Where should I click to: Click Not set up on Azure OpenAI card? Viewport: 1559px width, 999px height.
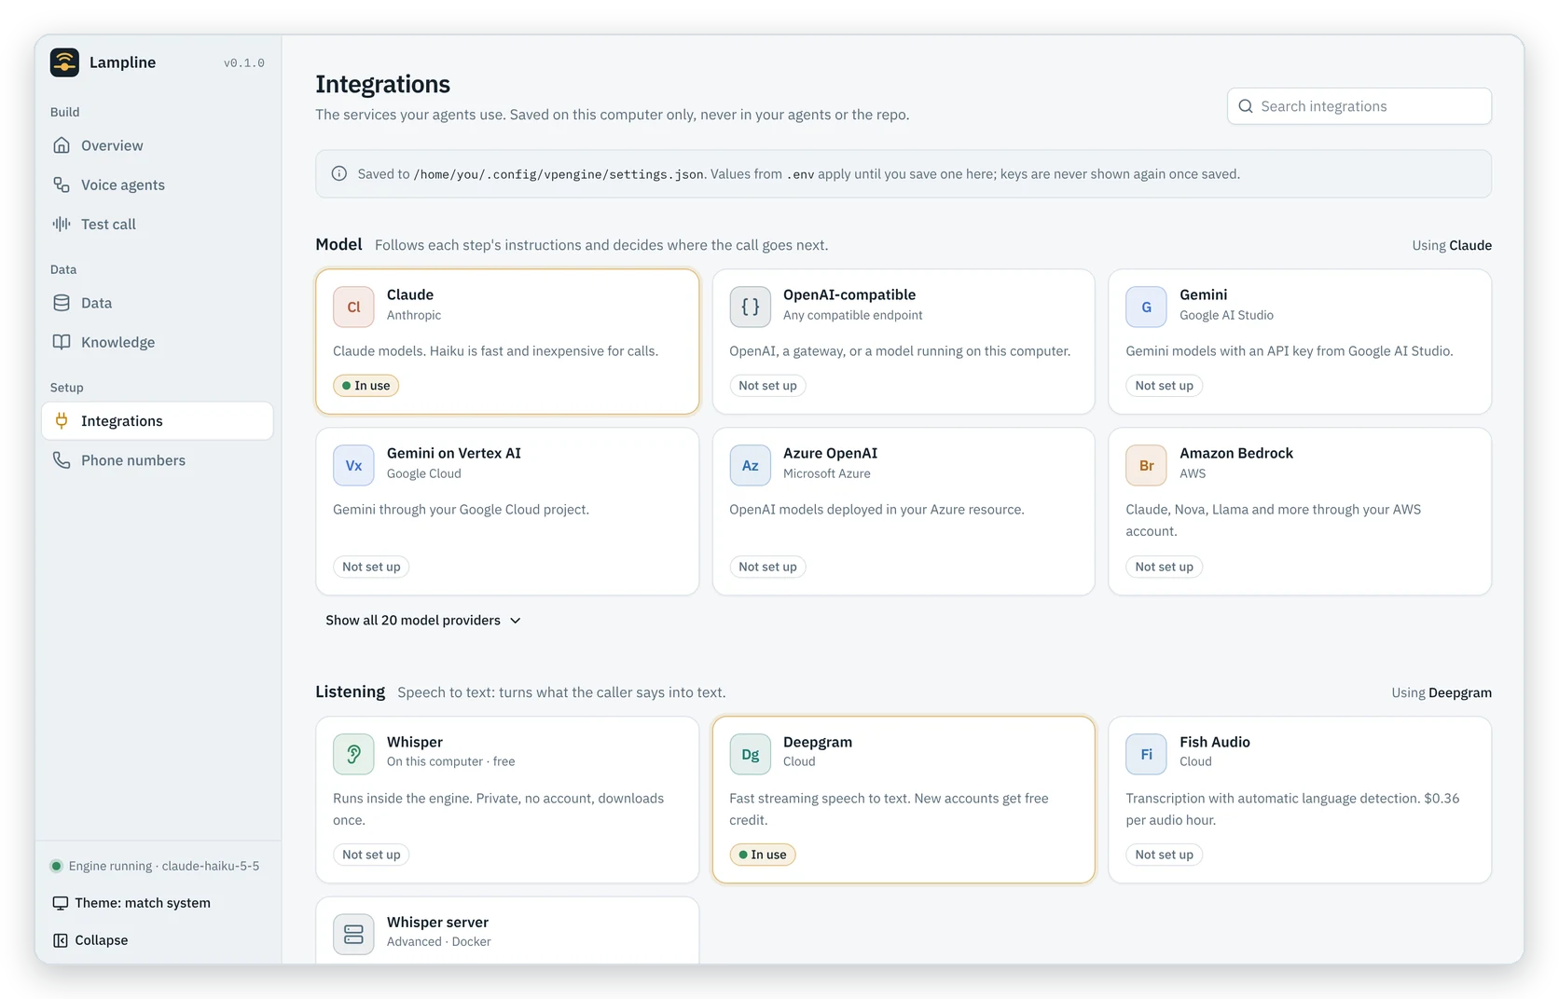[767, 567]
